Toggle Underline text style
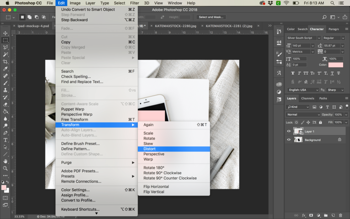The image size is (350, 219). point(332,73)
